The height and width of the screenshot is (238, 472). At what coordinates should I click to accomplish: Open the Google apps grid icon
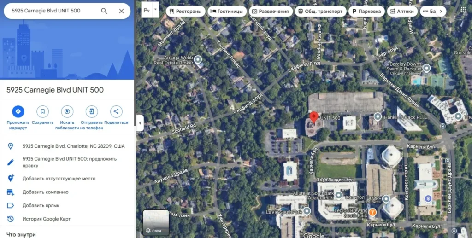click(x=463, y=10)
